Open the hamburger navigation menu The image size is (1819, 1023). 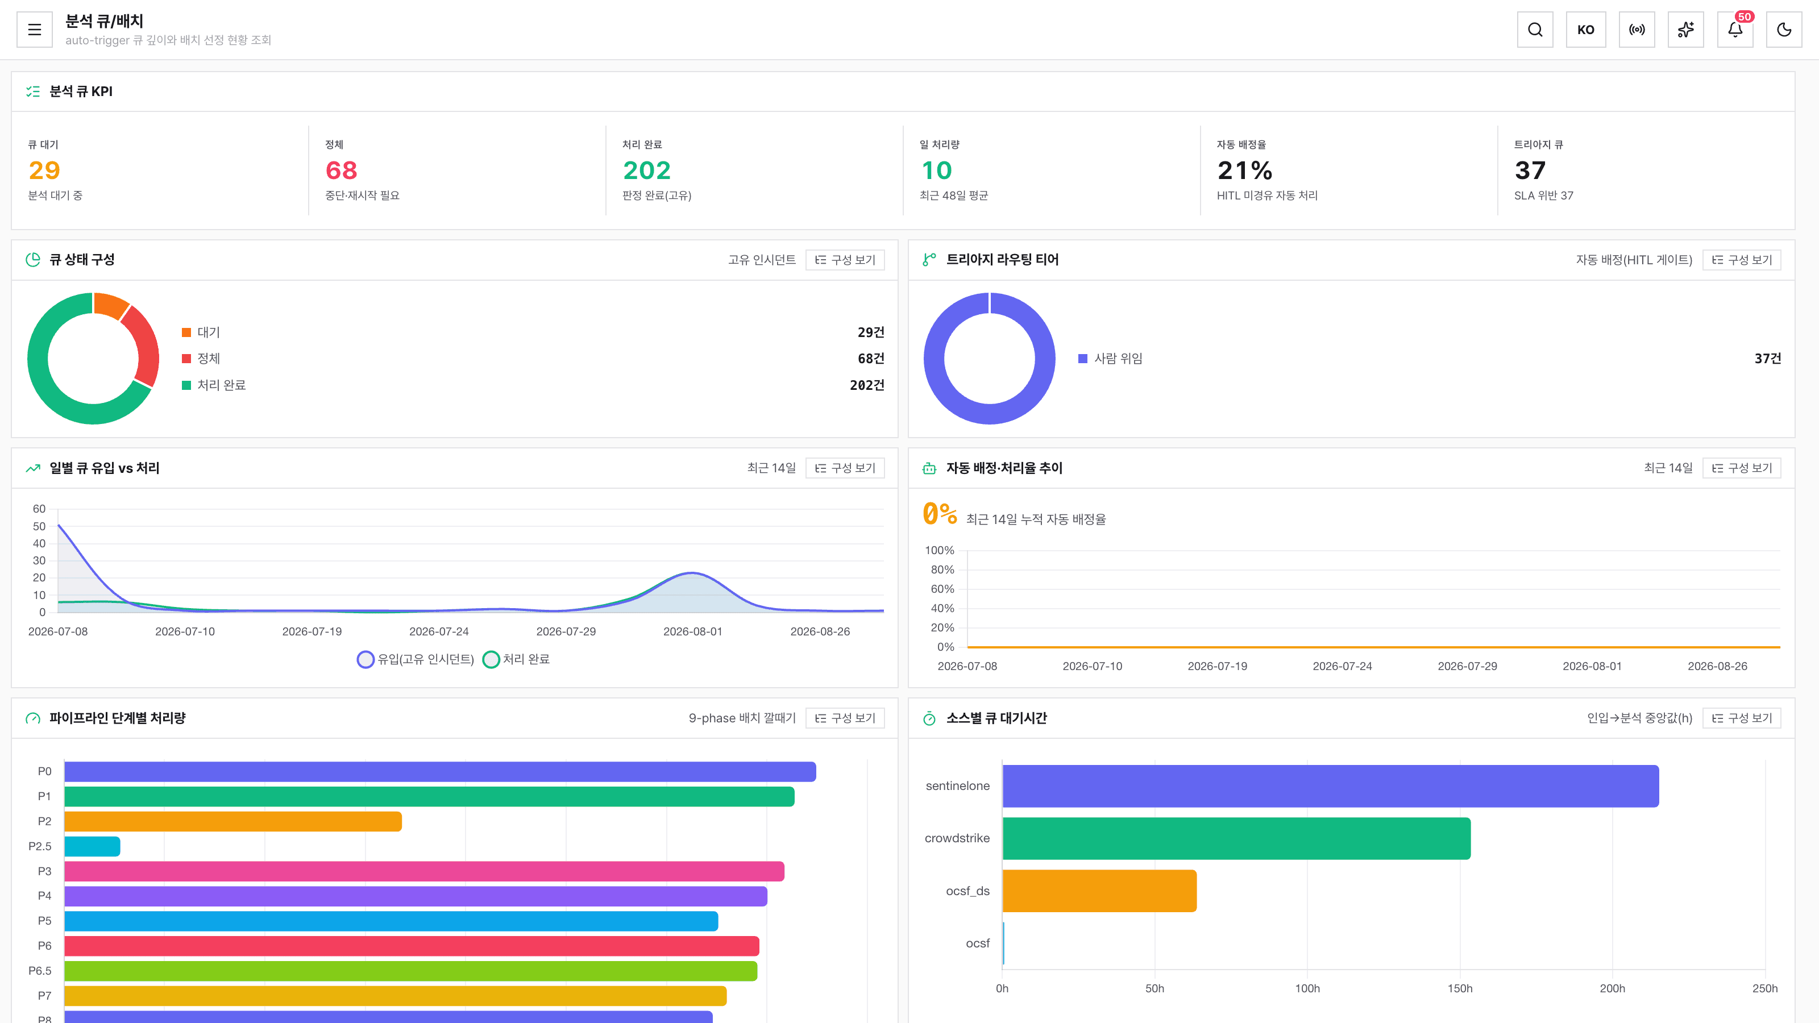tap(35, 30)
